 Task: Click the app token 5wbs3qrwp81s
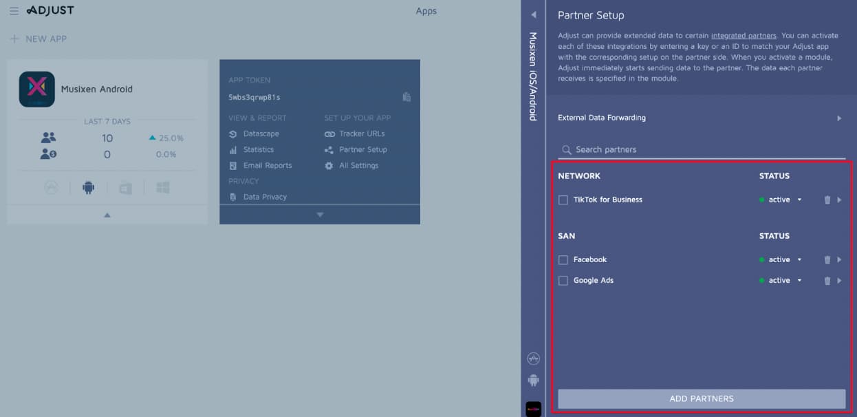(254, 97)
